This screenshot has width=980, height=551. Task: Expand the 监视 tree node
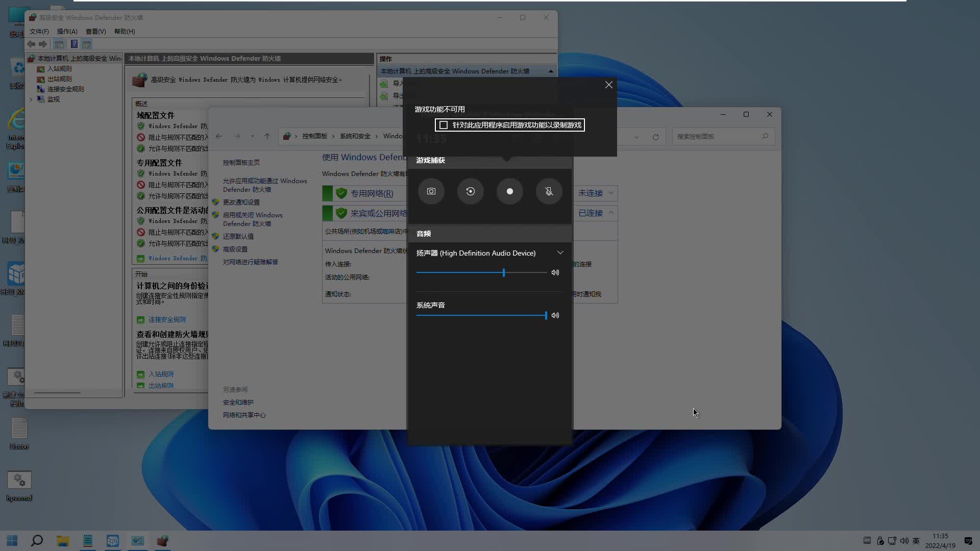tap(31, 99)
